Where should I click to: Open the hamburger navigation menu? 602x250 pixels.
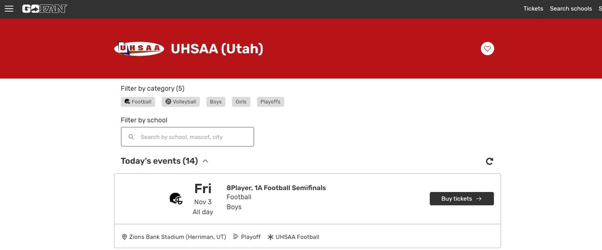[x=9, y=8]
